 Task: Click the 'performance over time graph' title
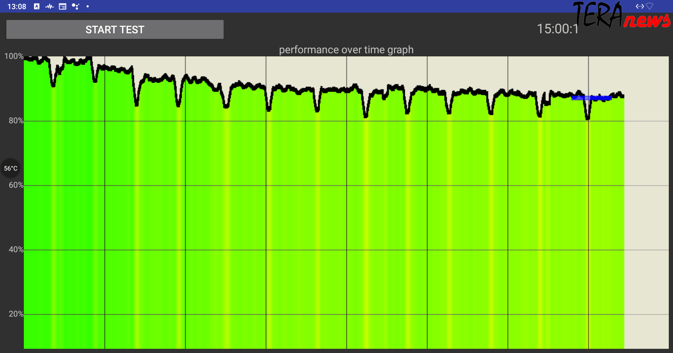pyautogui.click(x=346, y=50)
